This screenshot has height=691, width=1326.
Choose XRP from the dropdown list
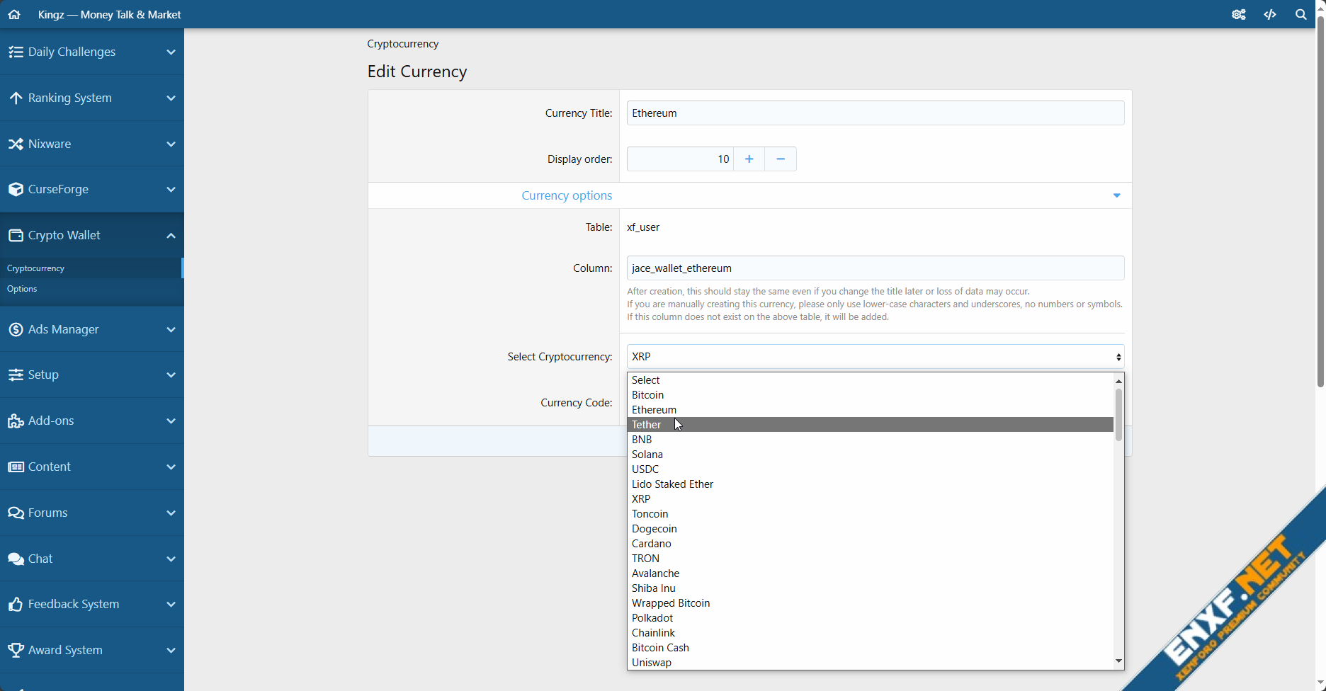click(870, 499)
